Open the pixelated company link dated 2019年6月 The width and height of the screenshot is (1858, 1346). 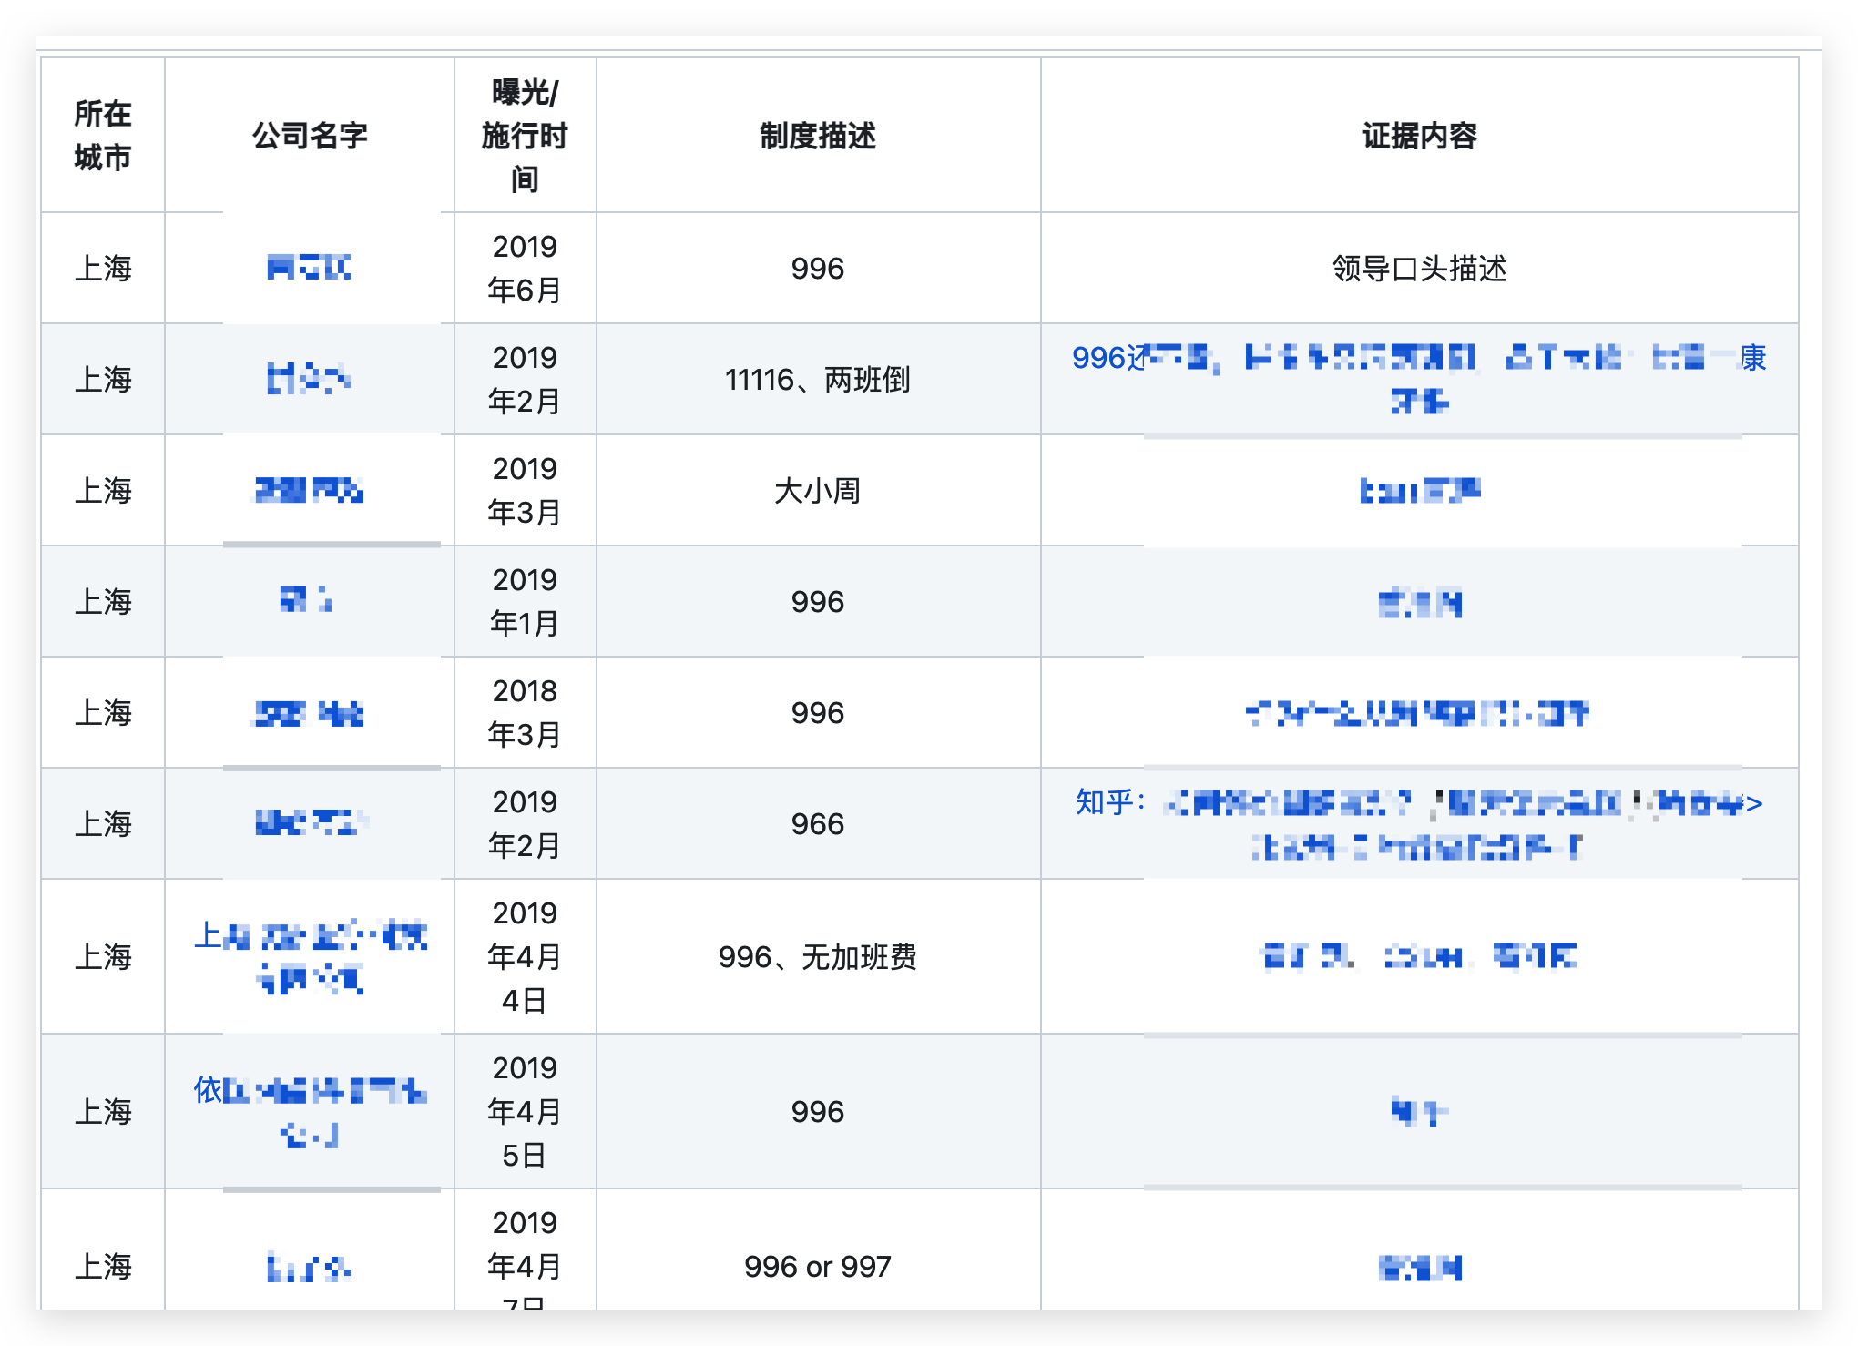tap(309, 268)
